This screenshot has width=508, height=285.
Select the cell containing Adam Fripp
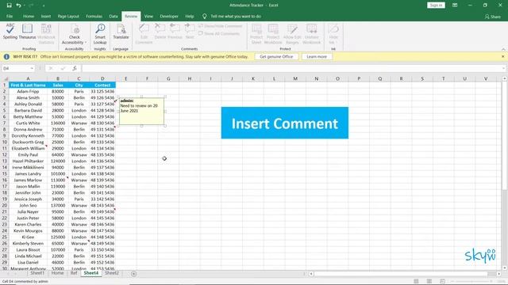point(28,92)
